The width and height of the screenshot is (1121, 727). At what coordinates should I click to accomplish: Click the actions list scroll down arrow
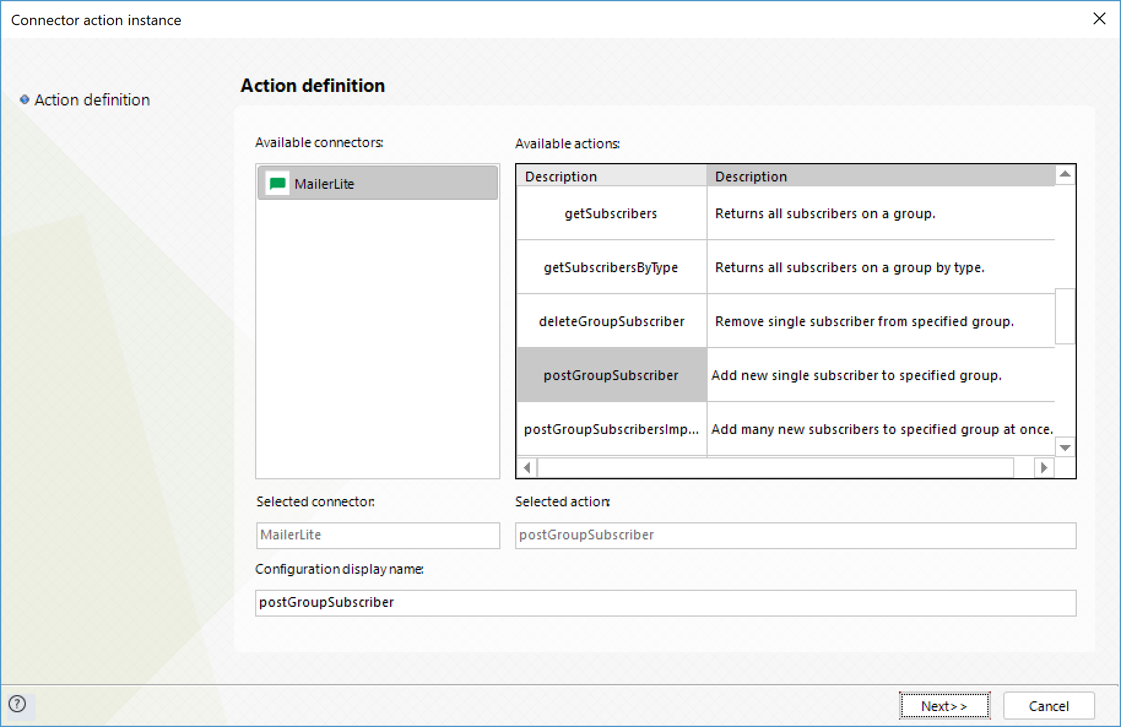[1065, 447]
